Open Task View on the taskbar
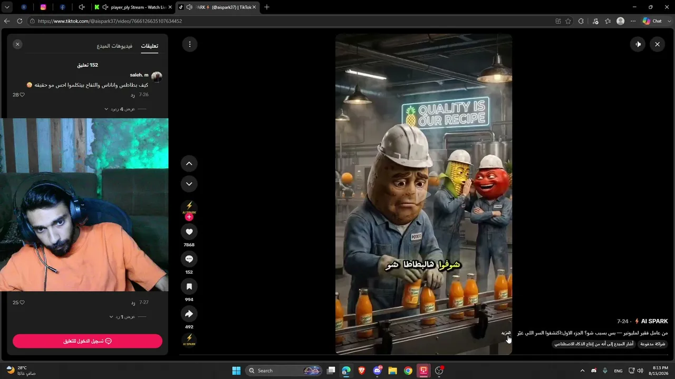675x379 pixels. click(x=331, y=371)
